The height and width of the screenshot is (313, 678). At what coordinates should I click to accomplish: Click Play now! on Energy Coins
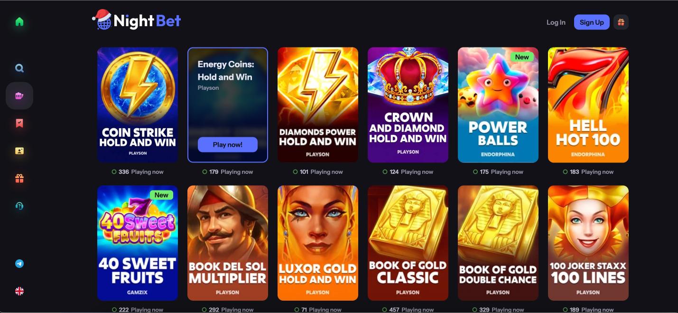pyautogui.click(x=228, y=145)
